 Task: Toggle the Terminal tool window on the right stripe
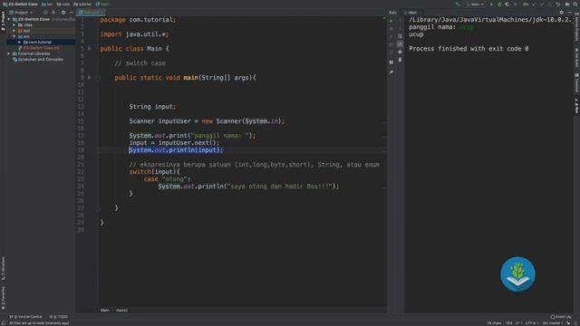(x=576, y=83)
